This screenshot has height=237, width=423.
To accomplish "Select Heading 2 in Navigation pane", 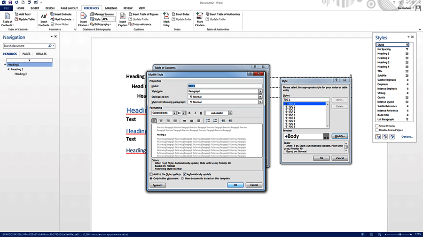I will coord(17,69).
